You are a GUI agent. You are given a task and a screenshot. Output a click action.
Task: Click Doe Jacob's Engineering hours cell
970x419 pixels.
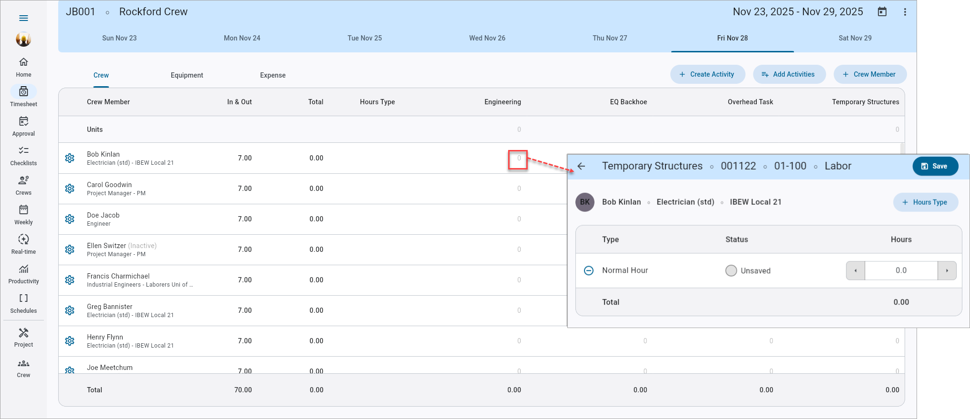click(x=519, y=219)
